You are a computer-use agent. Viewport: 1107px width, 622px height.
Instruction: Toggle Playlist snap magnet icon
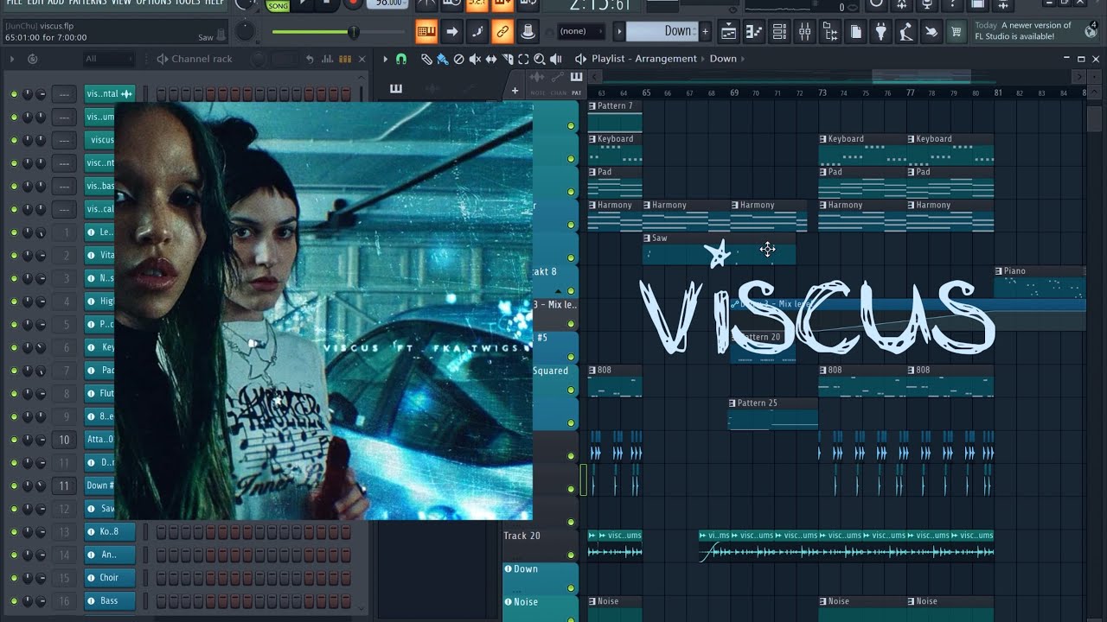(400, 59)
